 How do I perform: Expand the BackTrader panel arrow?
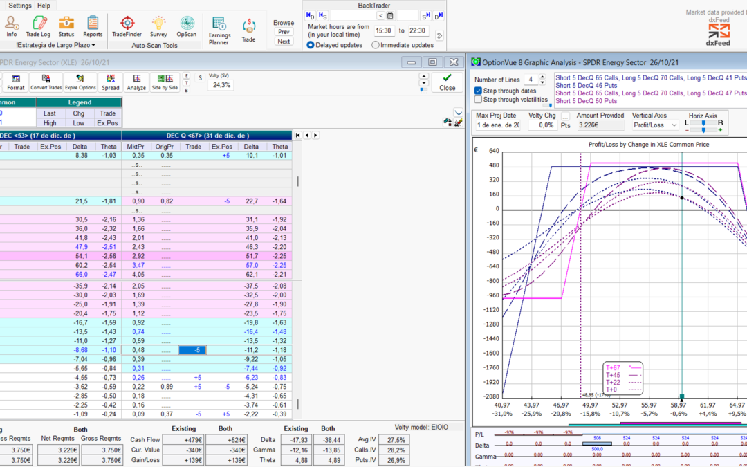[x=439, y=36]
